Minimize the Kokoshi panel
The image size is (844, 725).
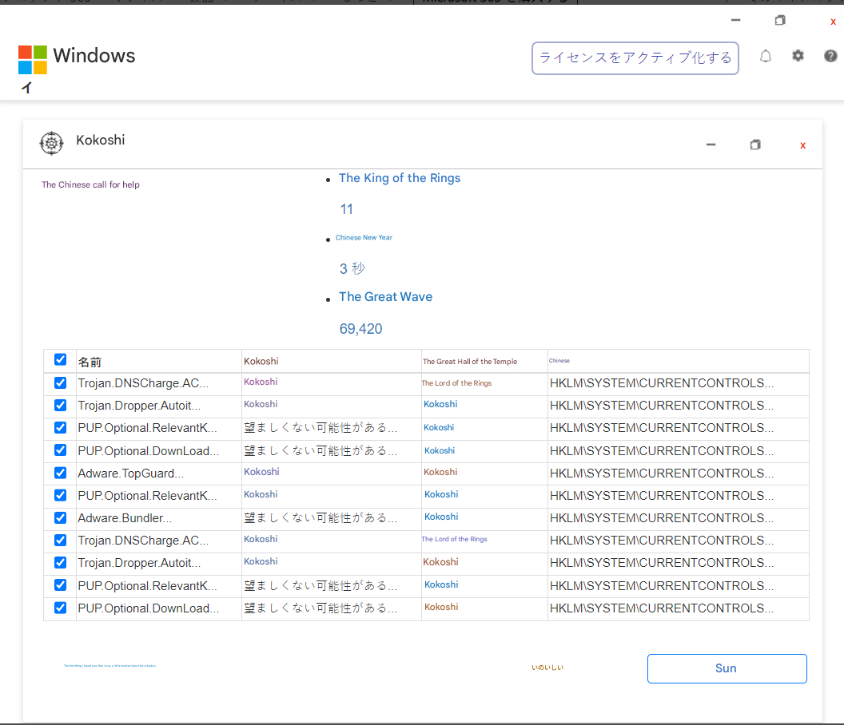coord(711,145)
